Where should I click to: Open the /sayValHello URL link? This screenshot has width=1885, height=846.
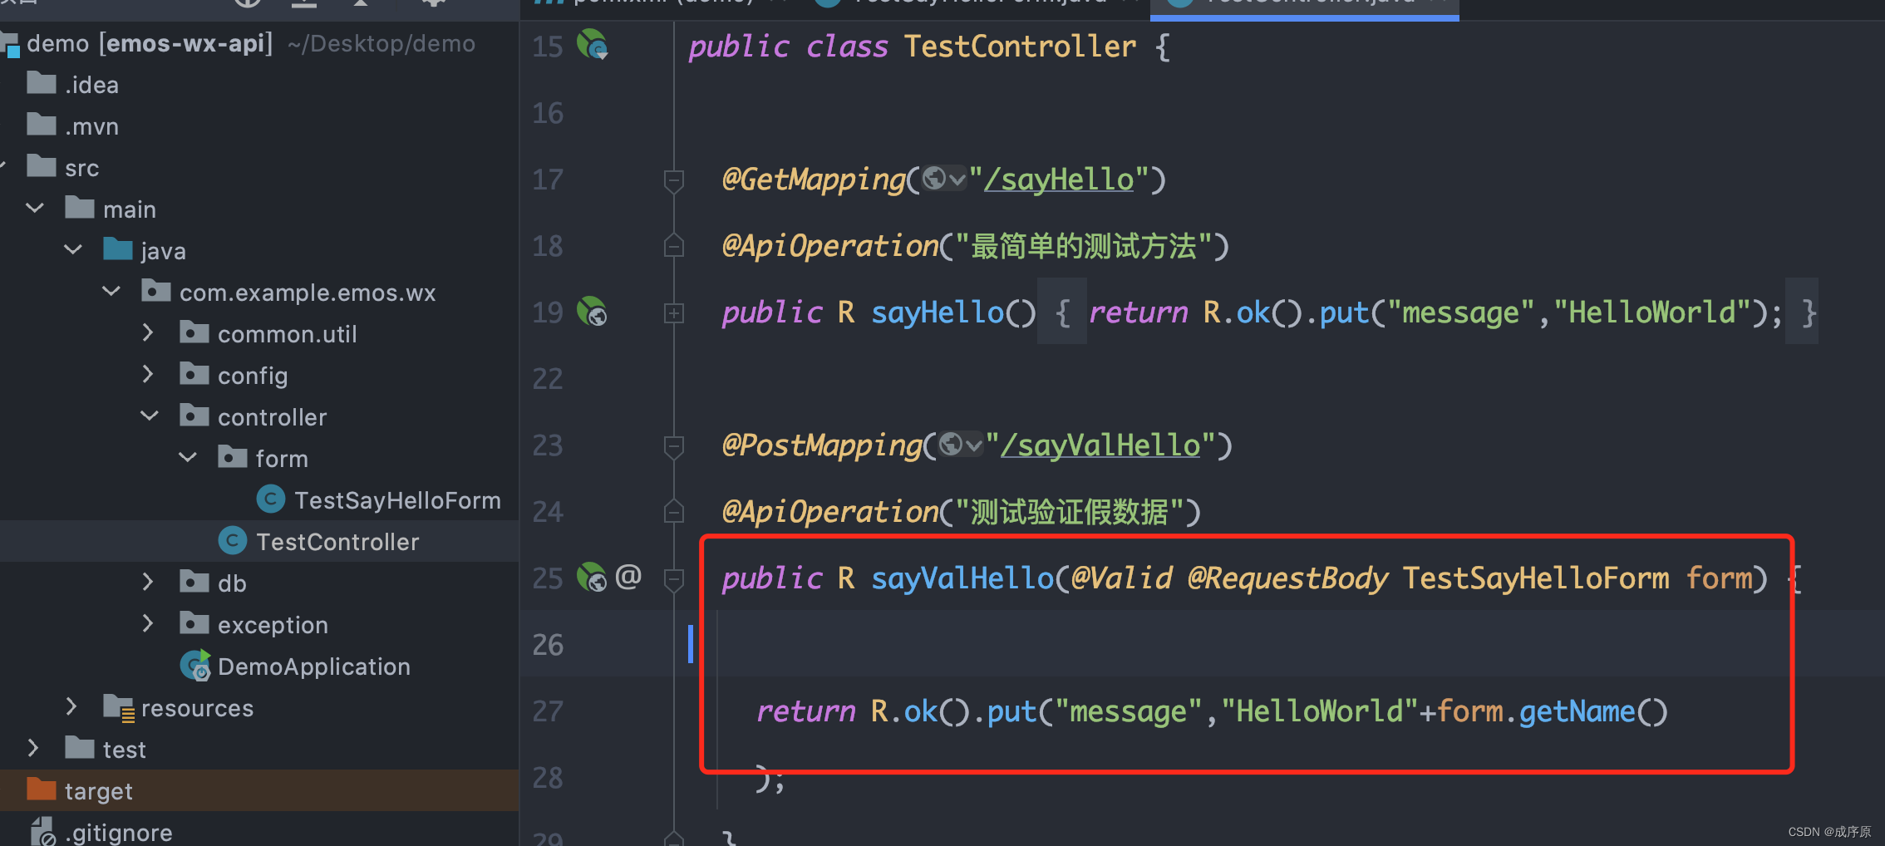(x=1101, y=445)
